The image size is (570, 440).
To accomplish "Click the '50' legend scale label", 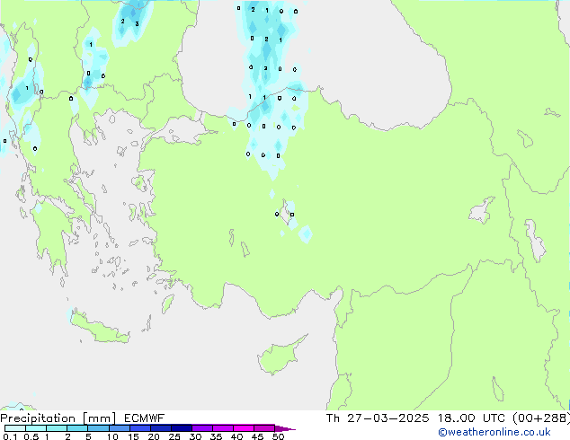I will (x=278, y=436).
